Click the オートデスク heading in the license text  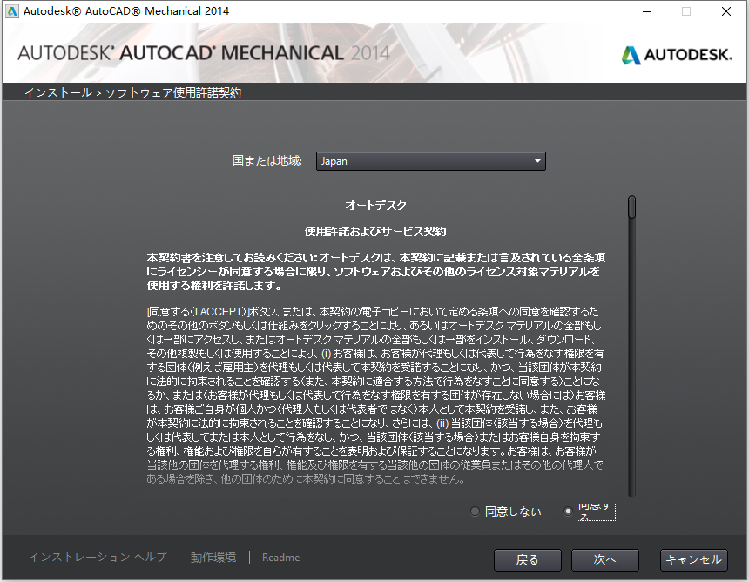[375, 205]
